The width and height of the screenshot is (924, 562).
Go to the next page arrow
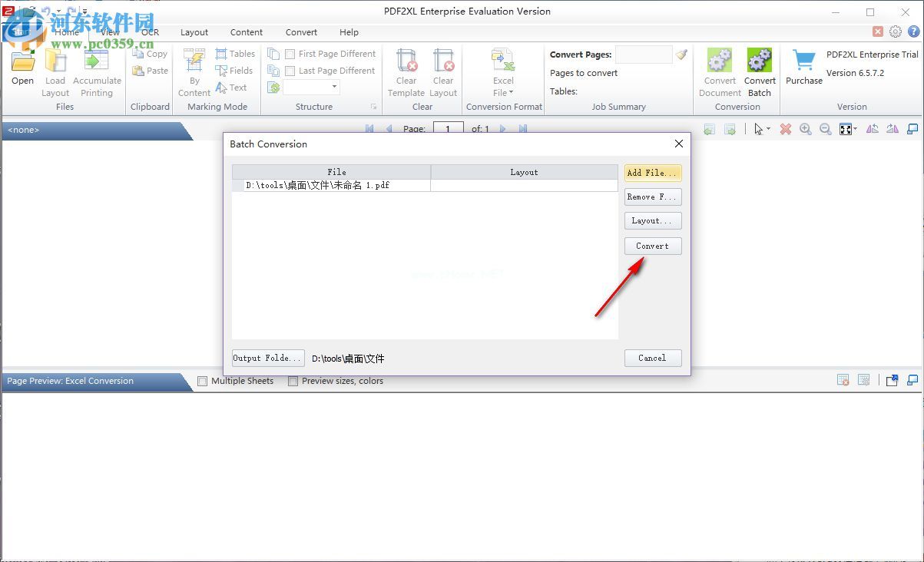click(503, 129)
